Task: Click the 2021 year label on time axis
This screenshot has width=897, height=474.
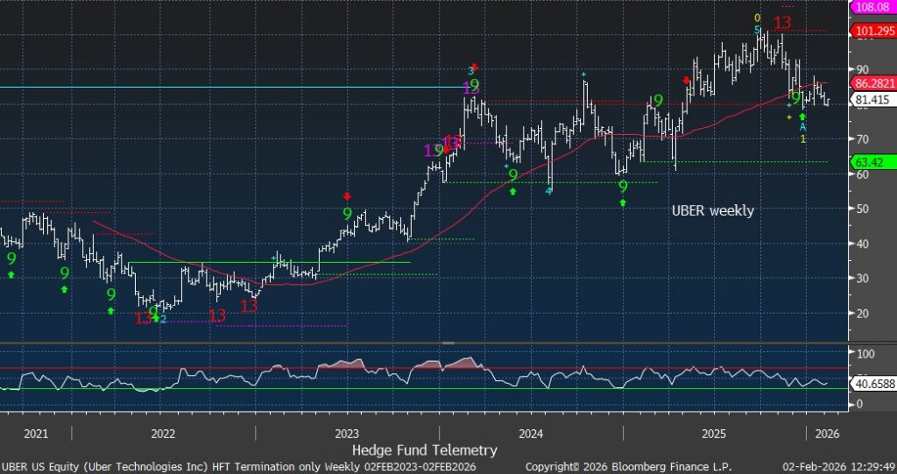Action: tap(36, 433)
